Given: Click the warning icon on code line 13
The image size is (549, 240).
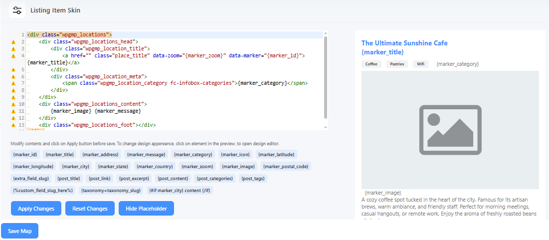Looking at the screenshot, I should pos(13,125).
